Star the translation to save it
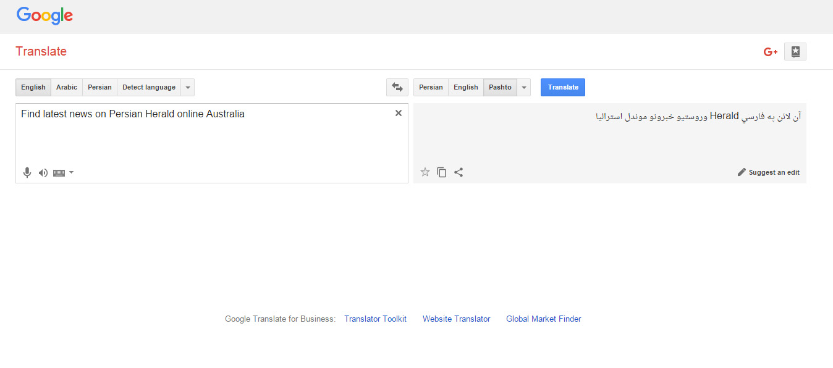This screenshot has height=368, width=833. (425, 172)
